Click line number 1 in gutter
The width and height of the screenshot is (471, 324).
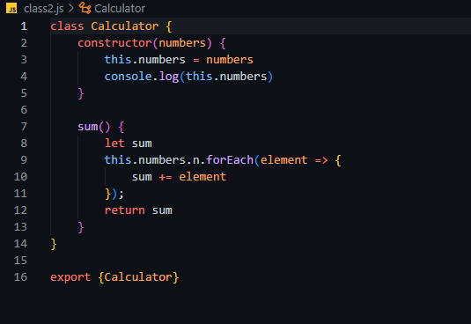pos(24,26)
